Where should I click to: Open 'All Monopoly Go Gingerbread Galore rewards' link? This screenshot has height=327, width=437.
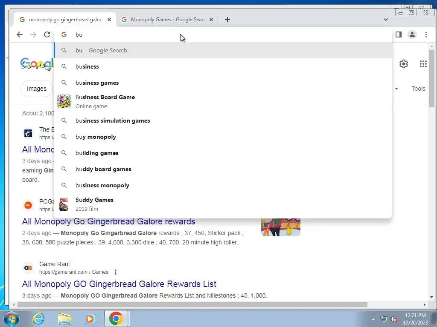[108, 221]
